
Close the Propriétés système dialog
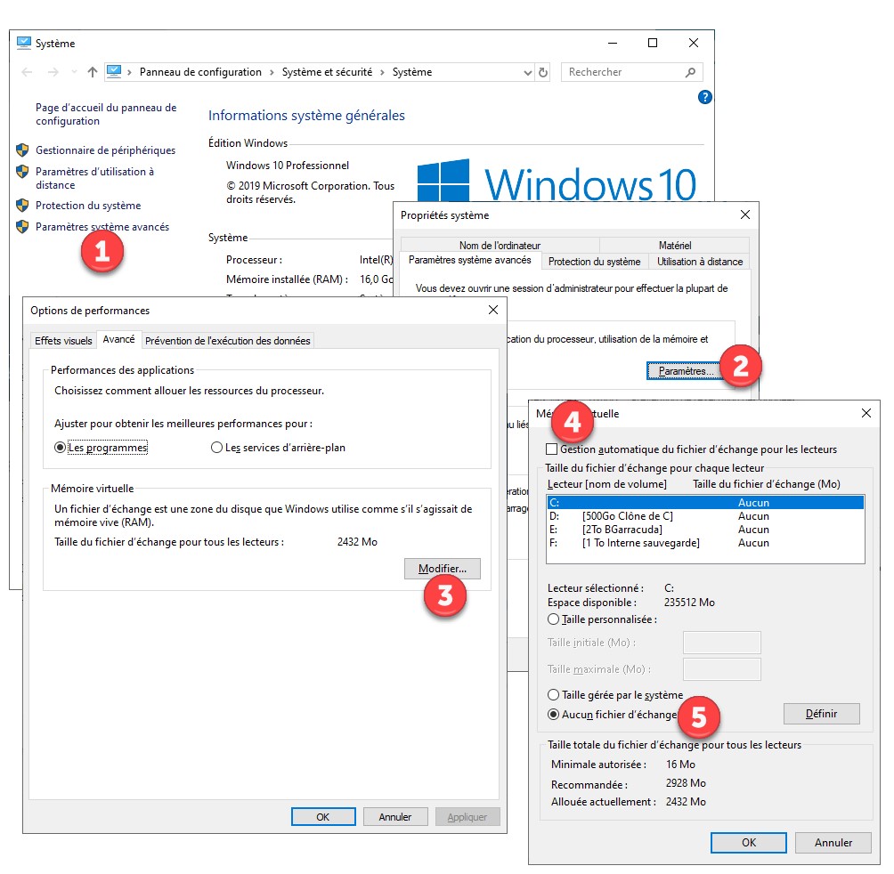pyautogui.click(x=745, y=214)
